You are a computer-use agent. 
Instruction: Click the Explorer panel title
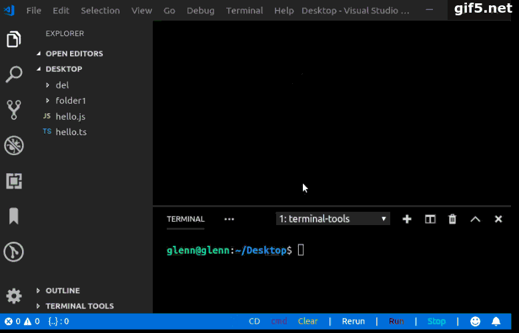point(65,33)
